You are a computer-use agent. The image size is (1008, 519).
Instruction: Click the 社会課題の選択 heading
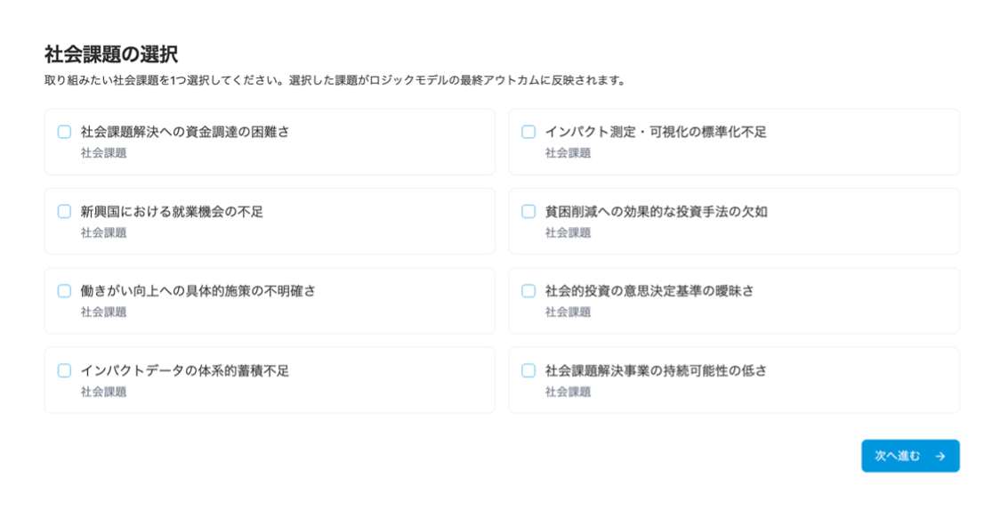[111, 54]
